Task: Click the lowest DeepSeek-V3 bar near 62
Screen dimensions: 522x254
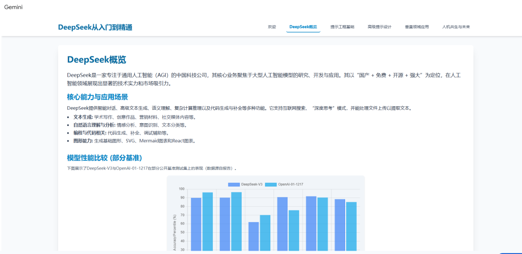Action: pyautogui.click(x=254, y=236)
